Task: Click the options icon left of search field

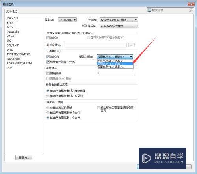Action: pos(149,10)
